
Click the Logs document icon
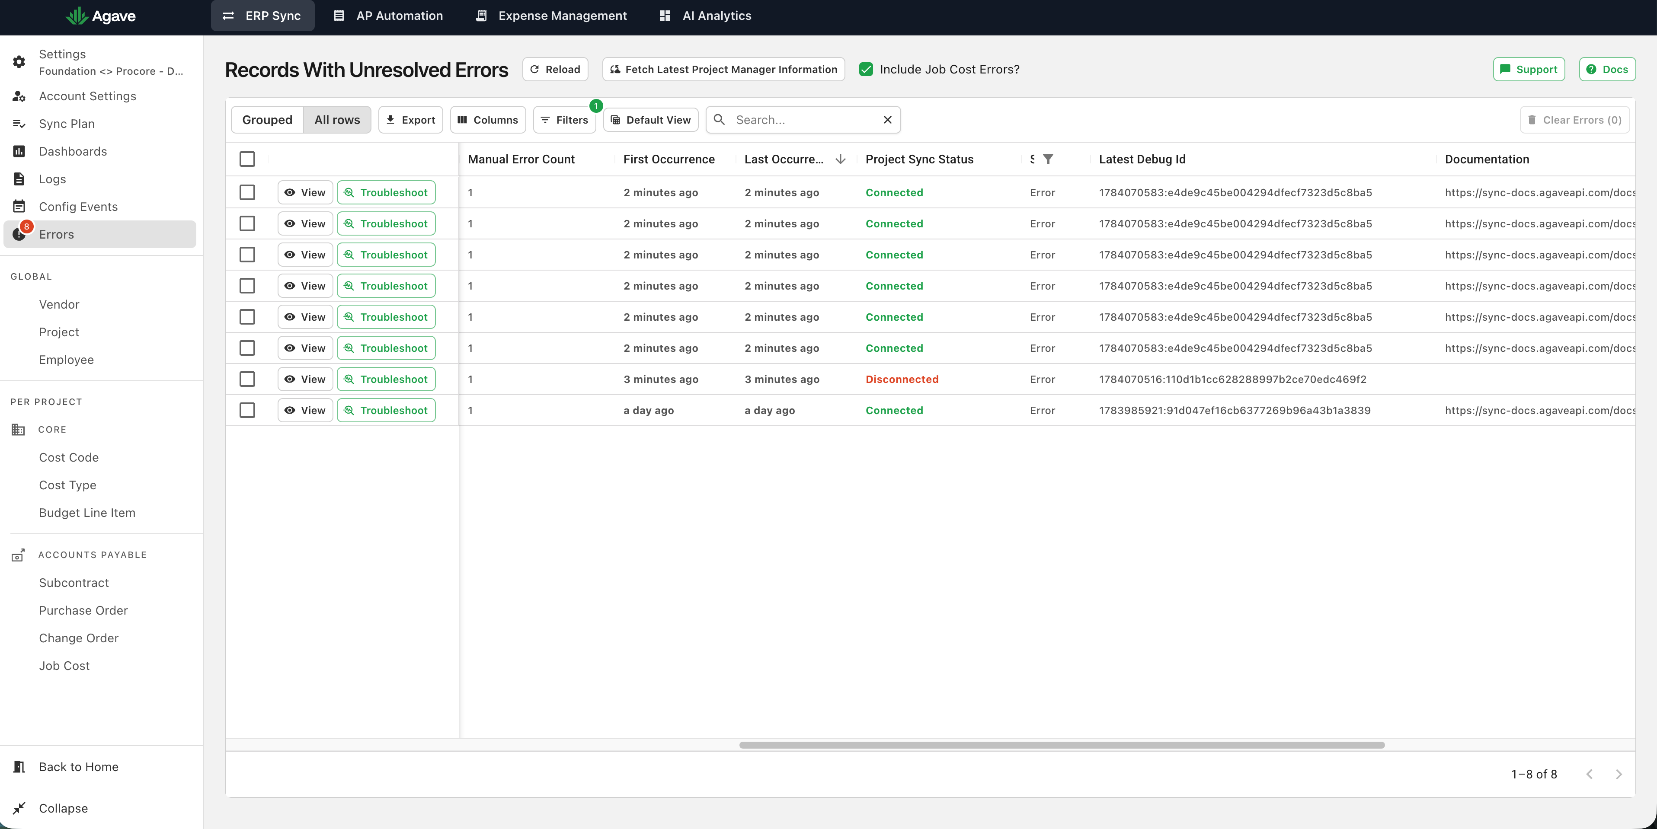coord(19,179)
